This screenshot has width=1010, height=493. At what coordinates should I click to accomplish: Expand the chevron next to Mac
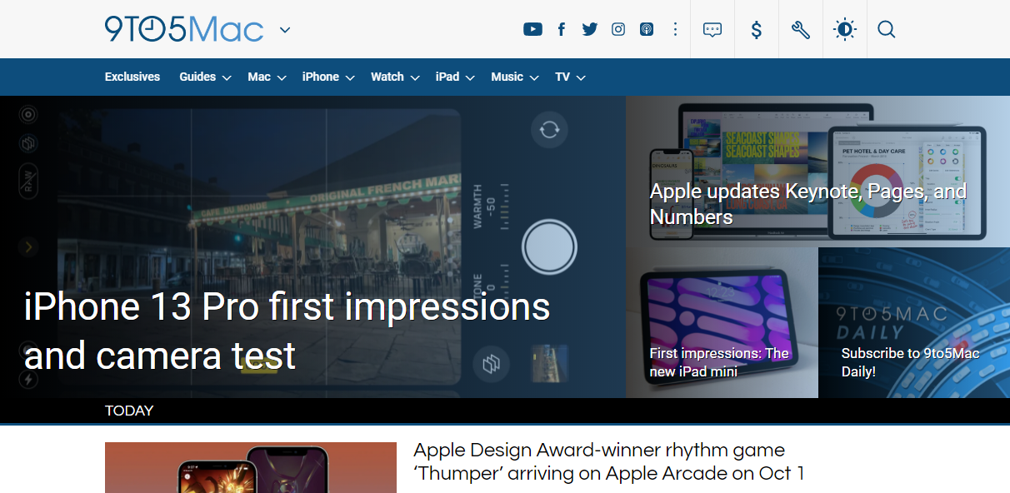pyautogui.click(x=282, y=77)
